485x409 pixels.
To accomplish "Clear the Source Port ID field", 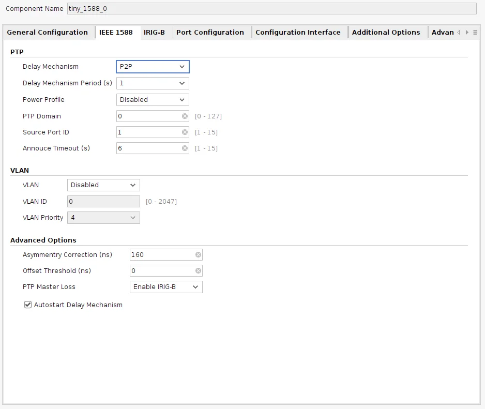I will 185,132.
